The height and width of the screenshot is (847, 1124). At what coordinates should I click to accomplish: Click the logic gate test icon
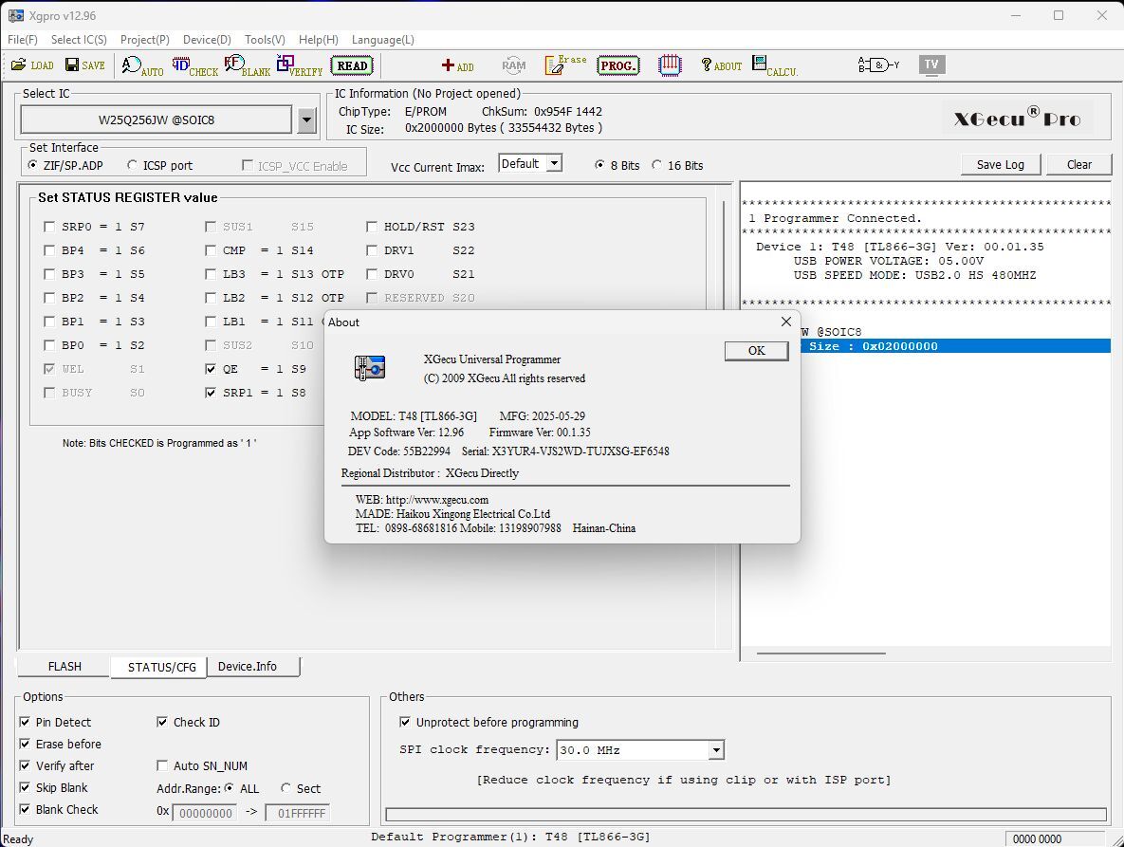[879, 65]
